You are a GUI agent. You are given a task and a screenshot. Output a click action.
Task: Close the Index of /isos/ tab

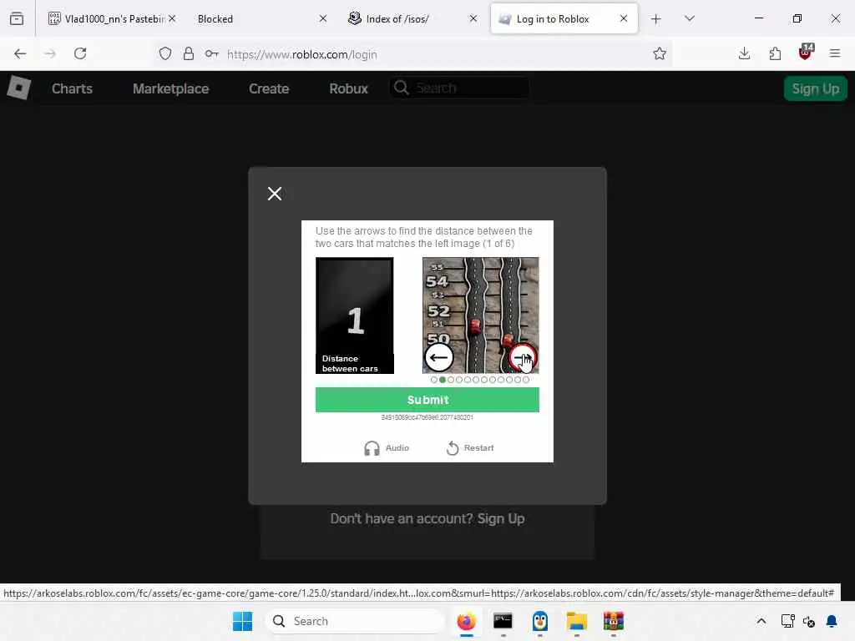click(x=473, y=18)
